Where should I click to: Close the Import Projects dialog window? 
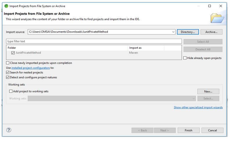point(221,6)
